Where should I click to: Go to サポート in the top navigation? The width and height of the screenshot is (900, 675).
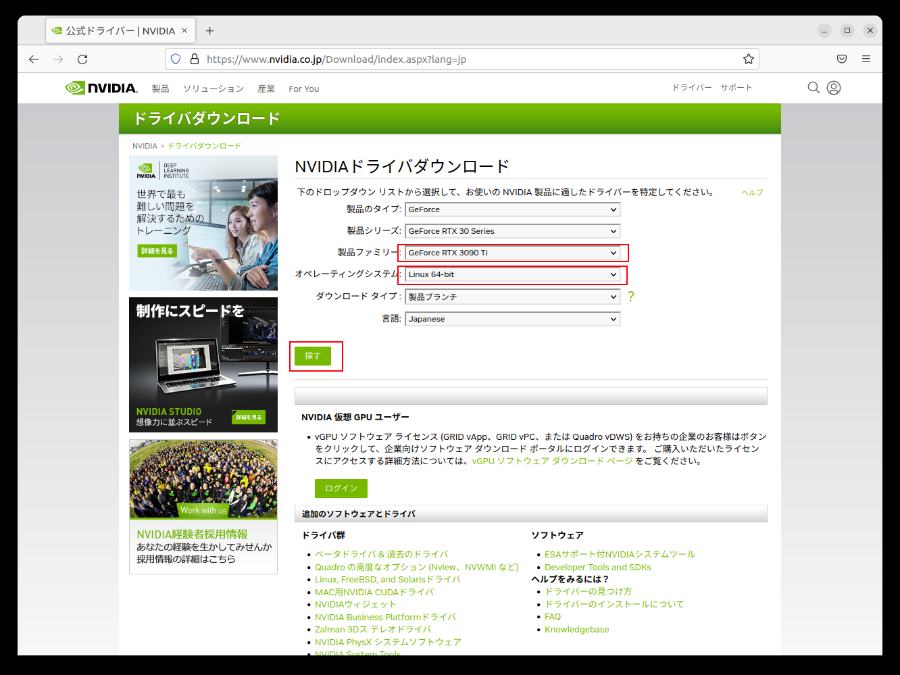(736, 88)
